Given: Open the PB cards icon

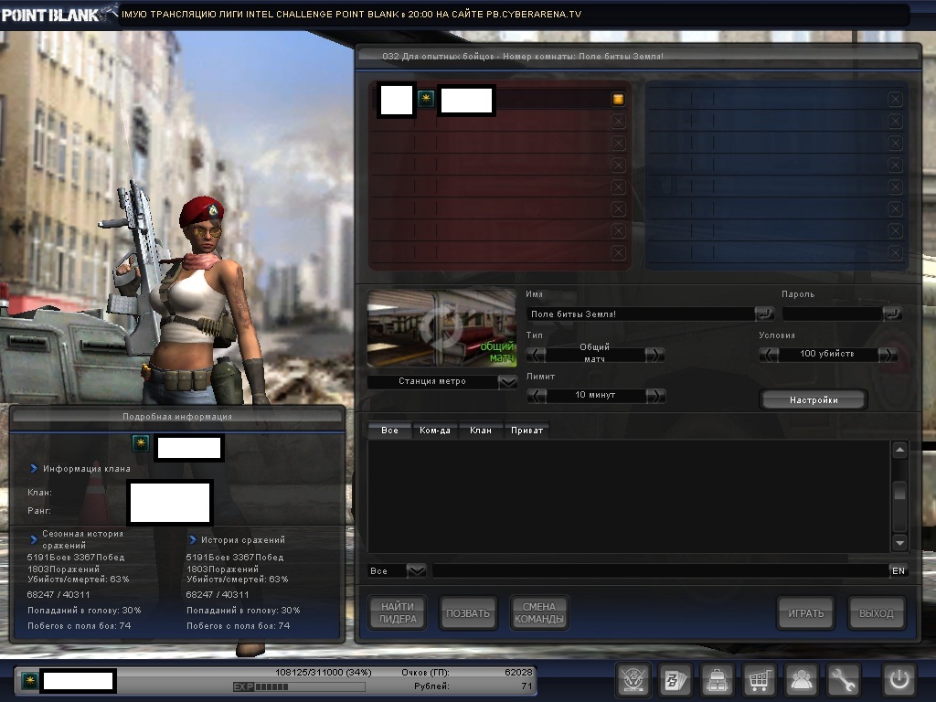Looking at the screenshot, I should 675,680.
